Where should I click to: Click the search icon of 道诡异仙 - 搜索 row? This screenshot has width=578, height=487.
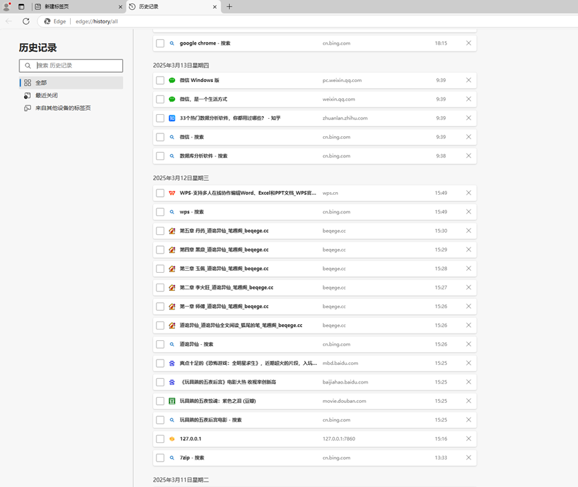click(172, 344)
